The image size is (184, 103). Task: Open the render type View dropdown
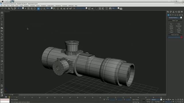click(116, 8)
